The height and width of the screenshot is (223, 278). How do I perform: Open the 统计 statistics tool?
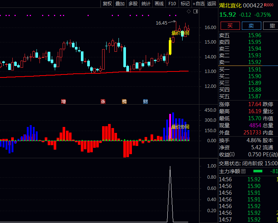click(x=146, y=4)
